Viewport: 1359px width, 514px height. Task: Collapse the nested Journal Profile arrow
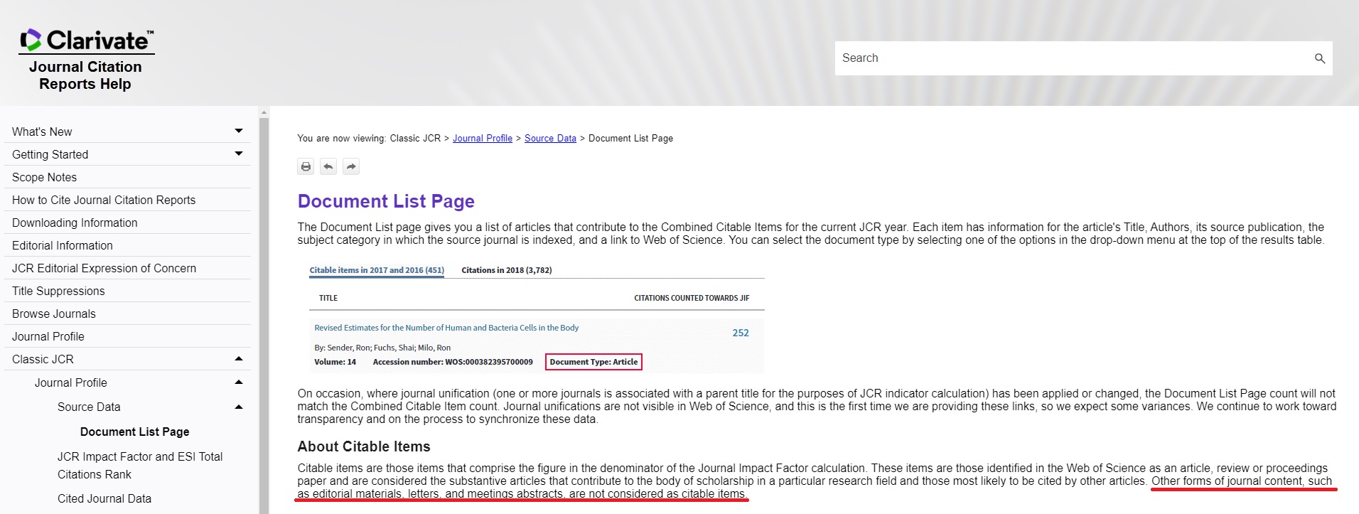click(x=239, y=382)
